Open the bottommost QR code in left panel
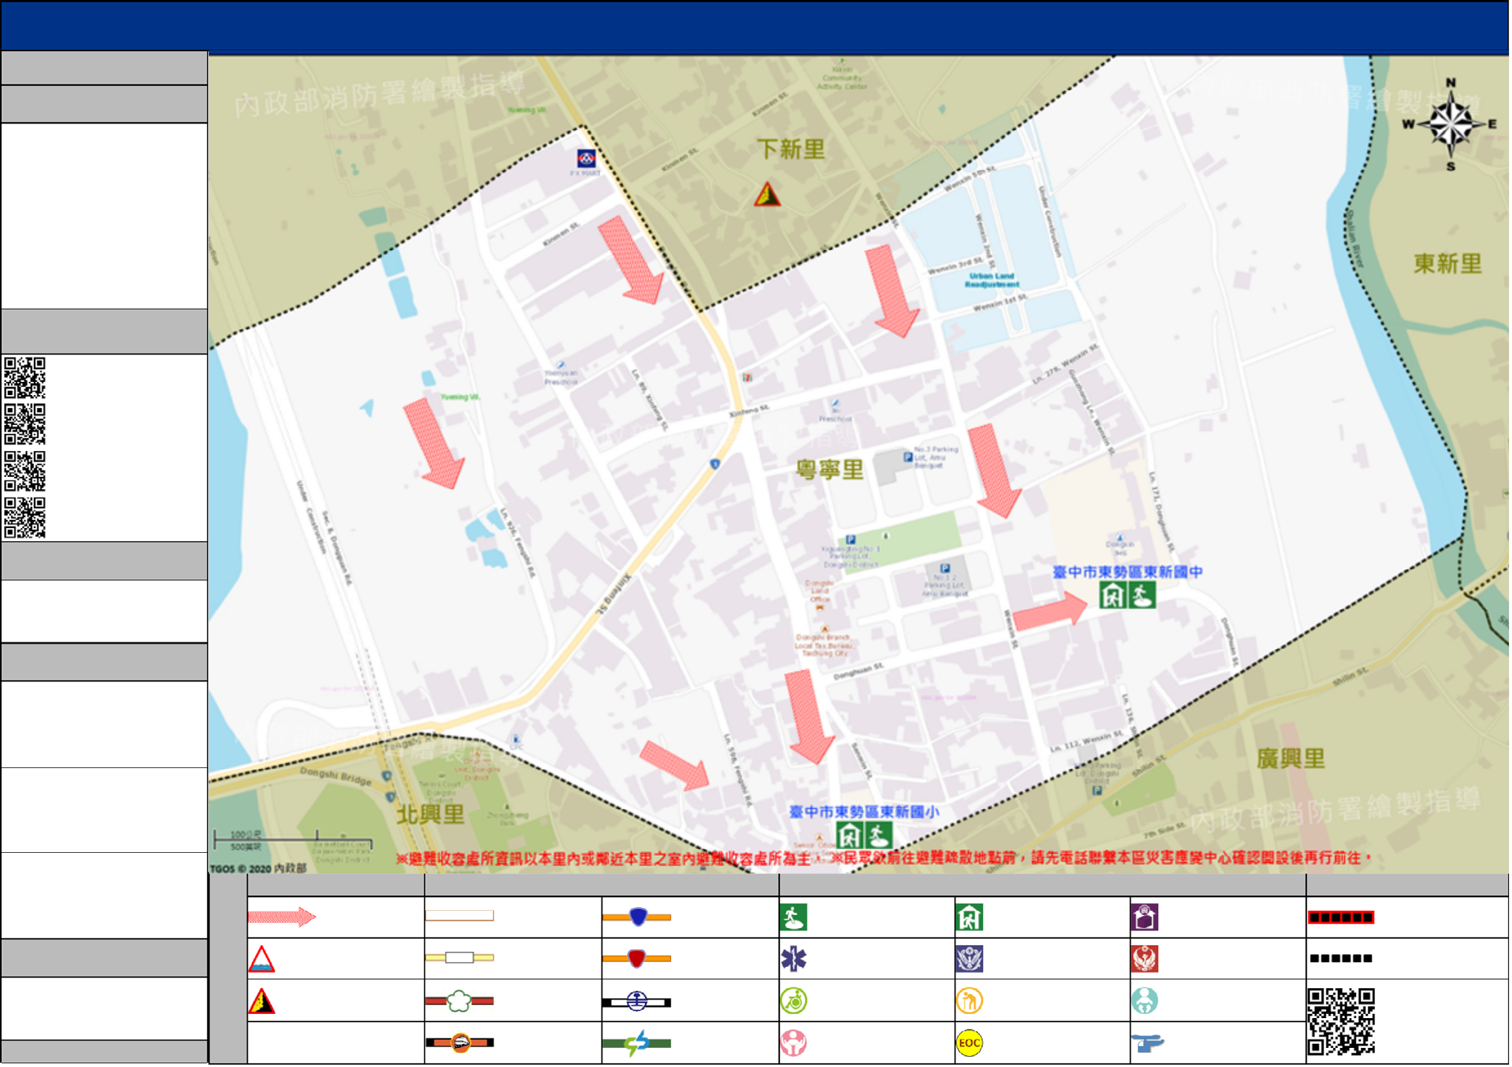Viewport: 1512px width, 1067px height. point(25,519)
